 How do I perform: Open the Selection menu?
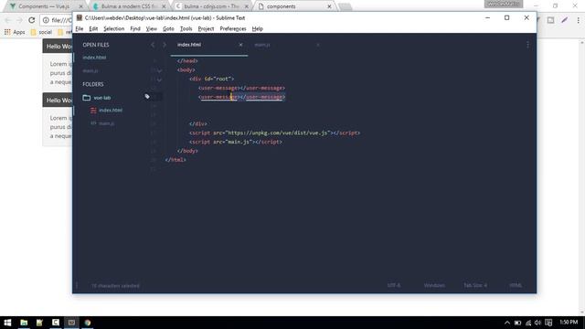coord(113,28)
